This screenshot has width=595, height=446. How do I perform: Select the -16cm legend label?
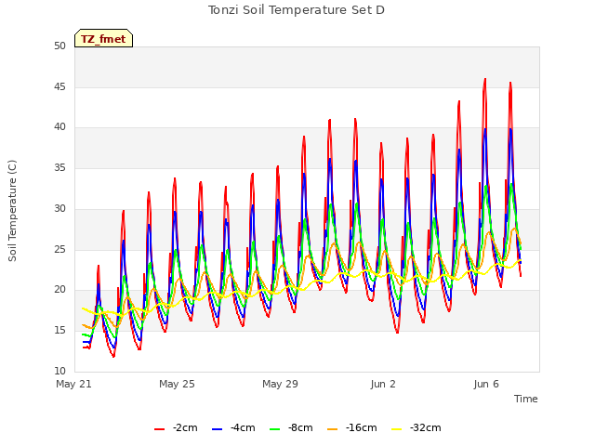click(362, 427)
